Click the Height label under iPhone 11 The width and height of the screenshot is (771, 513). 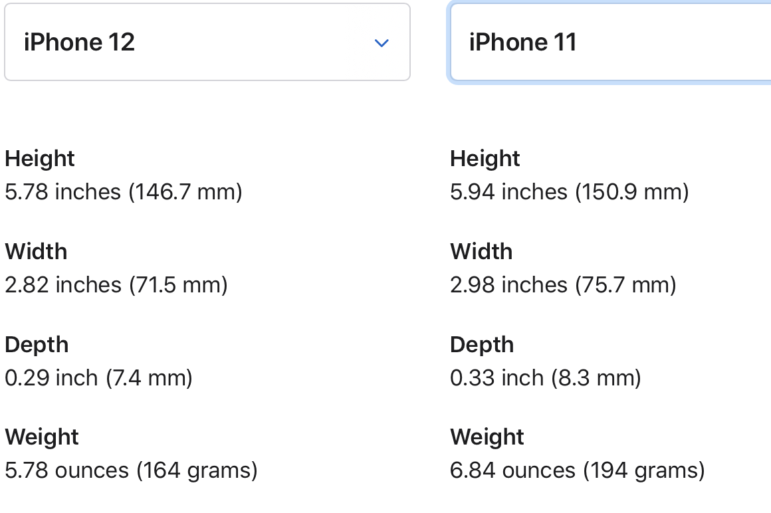pos(485,159)
